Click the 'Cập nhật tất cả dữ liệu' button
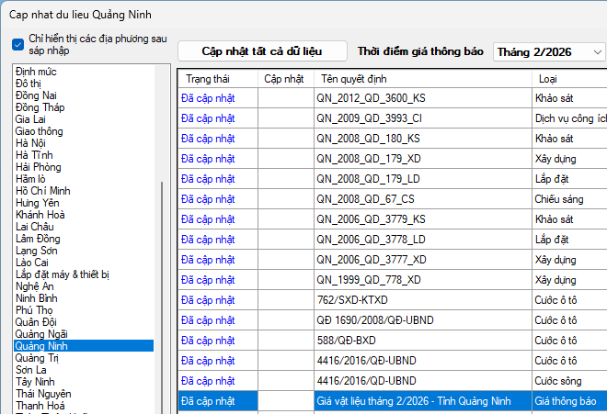 pos(262,51)
